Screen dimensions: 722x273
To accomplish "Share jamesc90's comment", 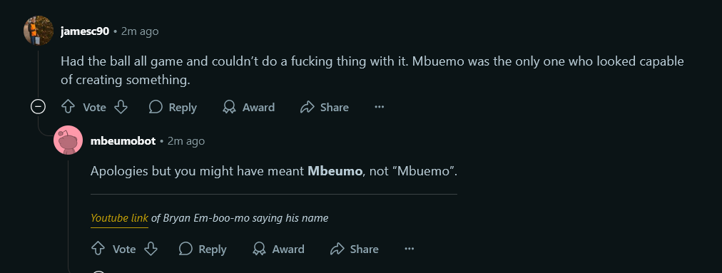I will click(325, 107).
